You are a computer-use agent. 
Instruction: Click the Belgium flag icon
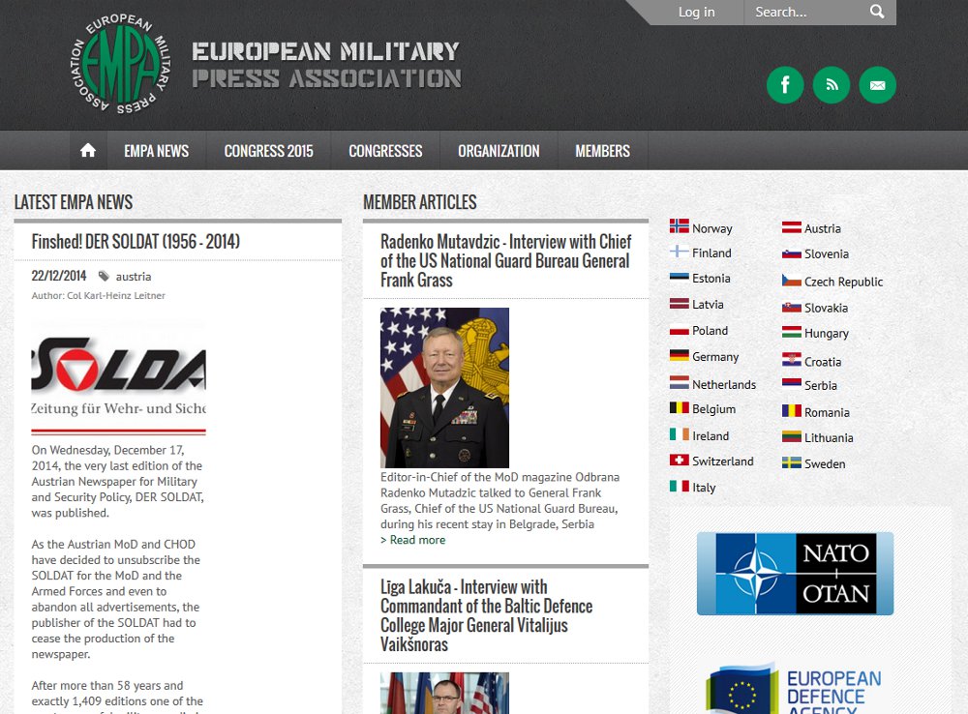[x=680, y=407]
